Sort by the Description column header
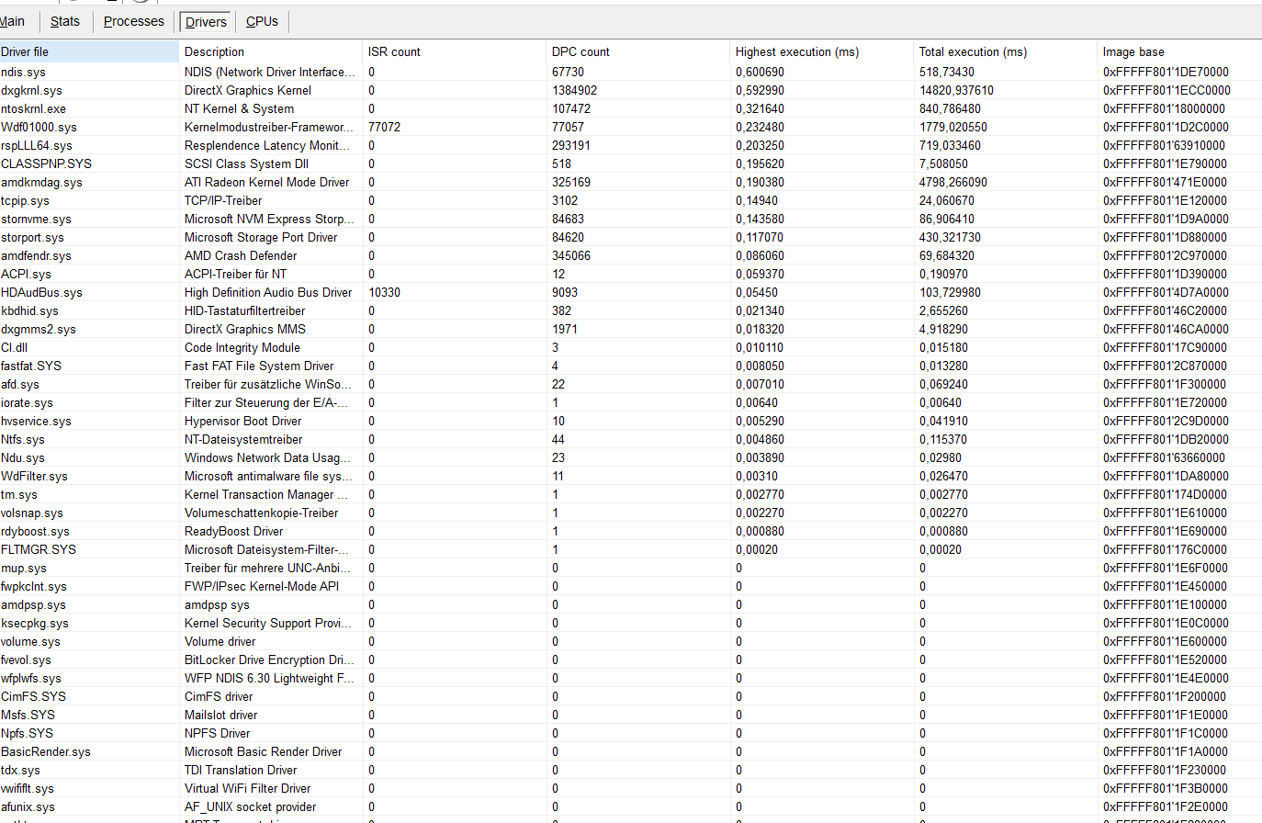 pyautogui.click(x=211, y=51)
